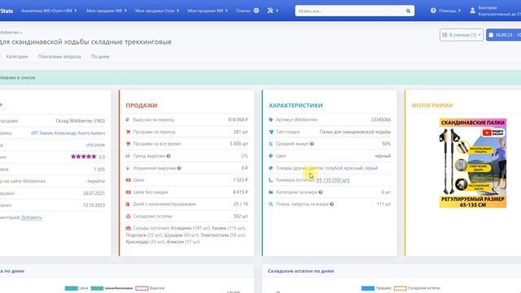Click the Склад Wildberries (FBO) value
The image size is (521, 293).
coord(81,121)
